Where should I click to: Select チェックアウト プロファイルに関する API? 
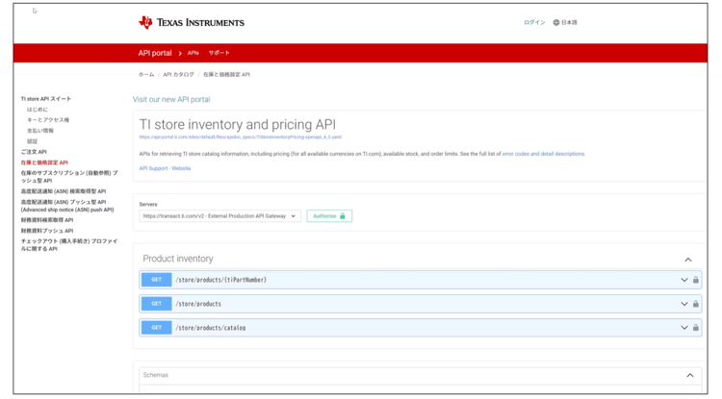point(69,245)
